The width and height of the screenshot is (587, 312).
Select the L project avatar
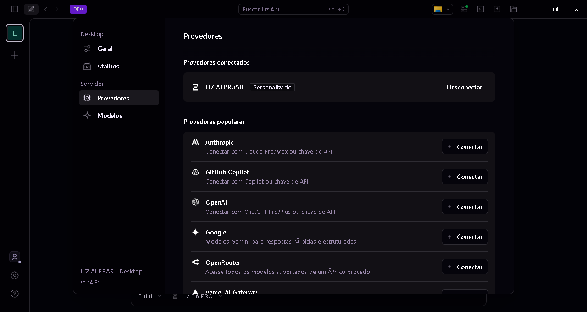point(15,33)
